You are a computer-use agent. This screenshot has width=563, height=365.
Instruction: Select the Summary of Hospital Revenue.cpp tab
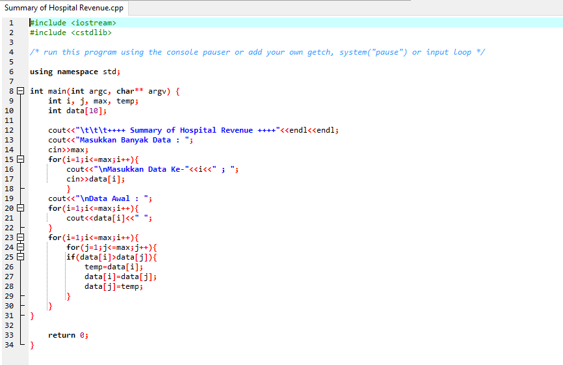(64, 8)
